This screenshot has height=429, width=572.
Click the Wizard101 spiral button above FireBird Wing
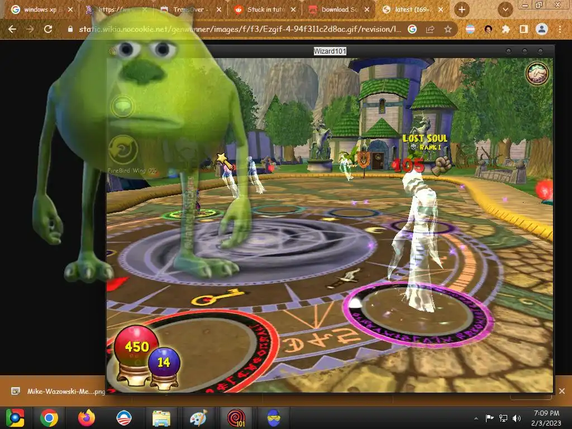(123, 150)
